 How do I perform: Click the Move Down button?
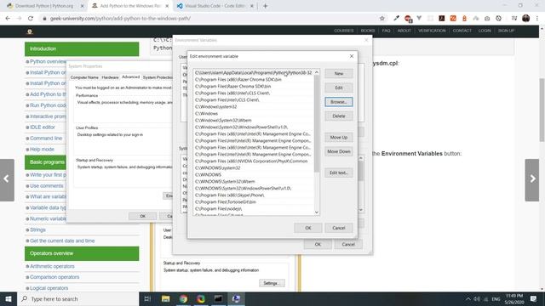[x=339, y=151]
